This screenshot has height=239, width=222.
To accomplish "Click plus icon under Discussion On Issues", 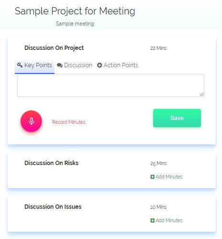I will (153, 220).
